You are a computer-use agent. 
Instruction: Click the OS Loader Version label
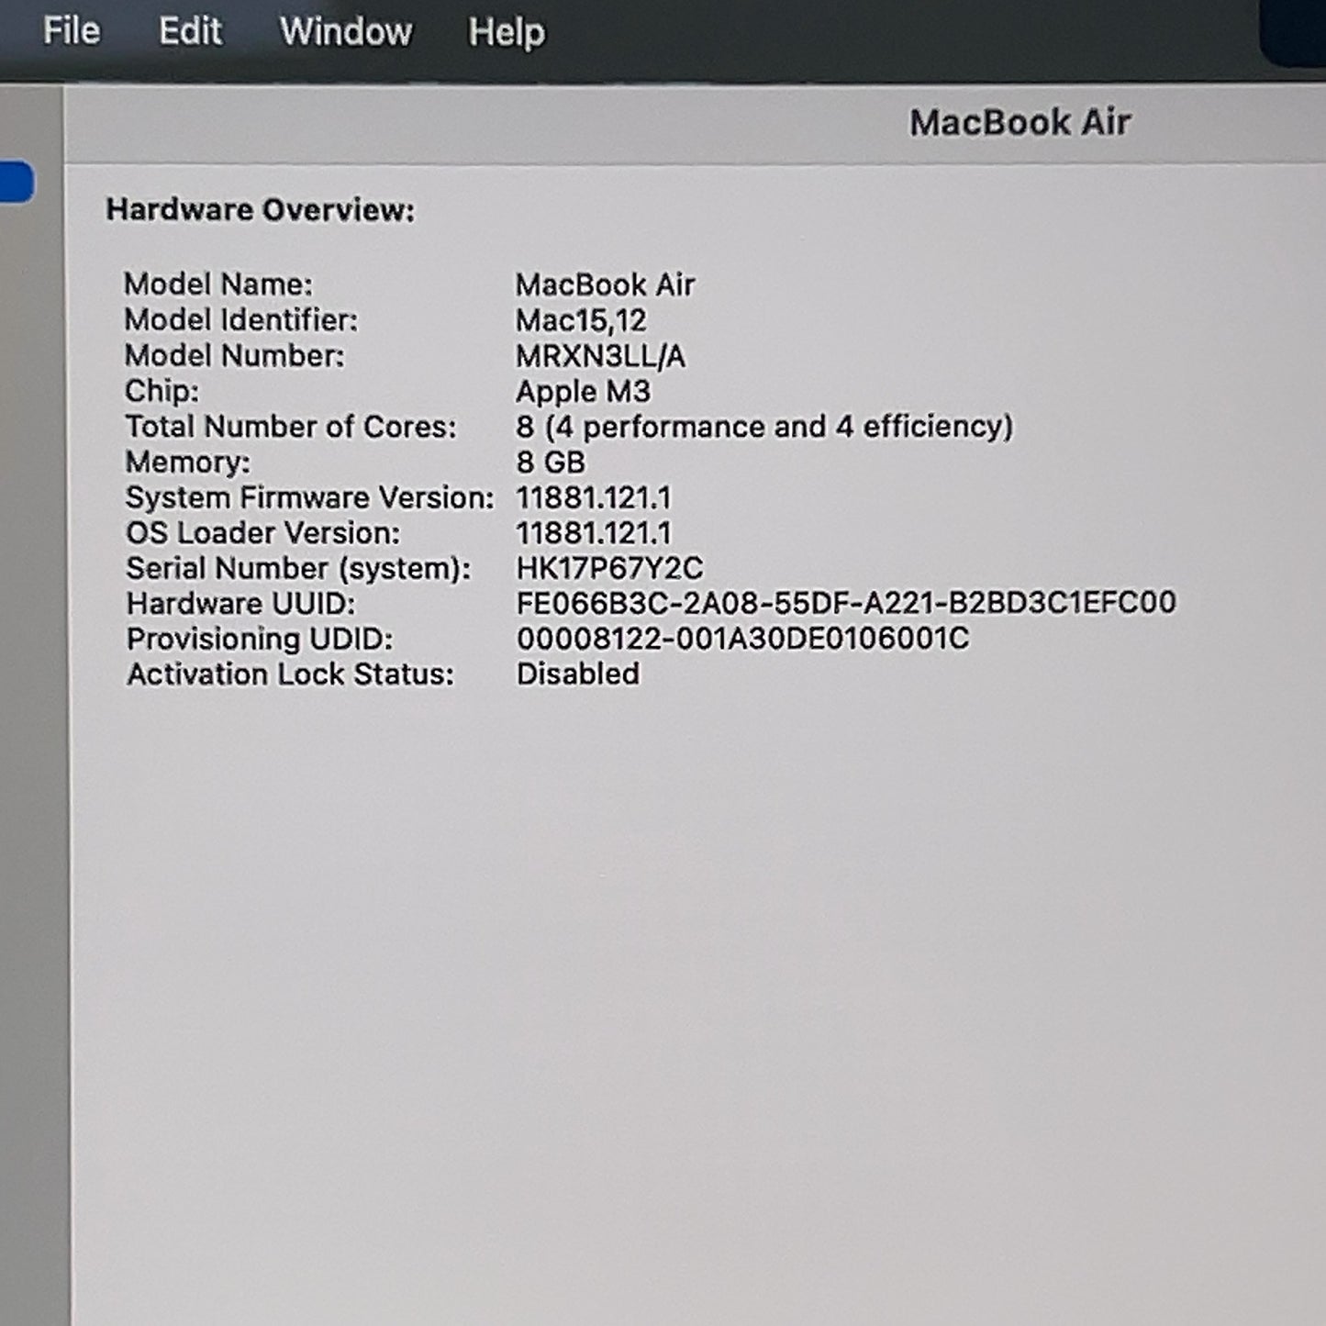pos(263,533)
